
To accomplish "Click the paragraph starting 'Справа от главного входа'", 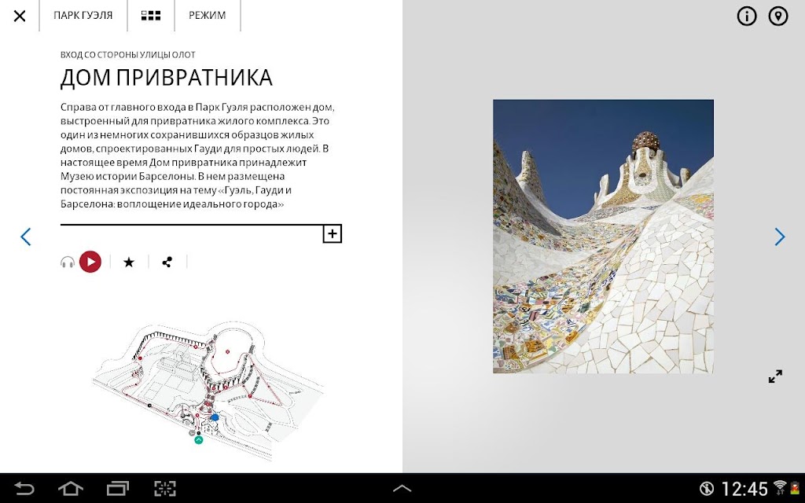I will click(198, 156).
